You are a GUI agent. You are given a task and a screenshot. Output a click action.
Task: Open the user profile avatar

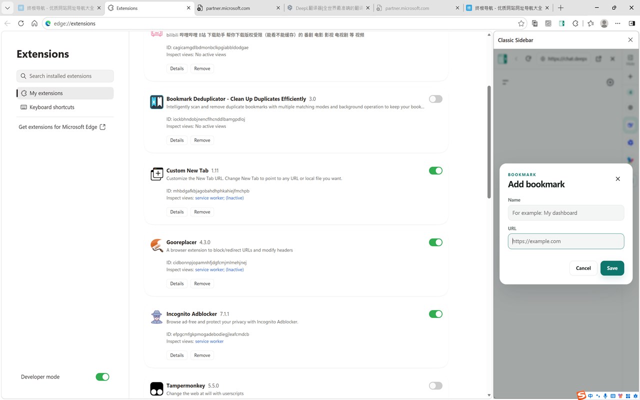[604, 23]
